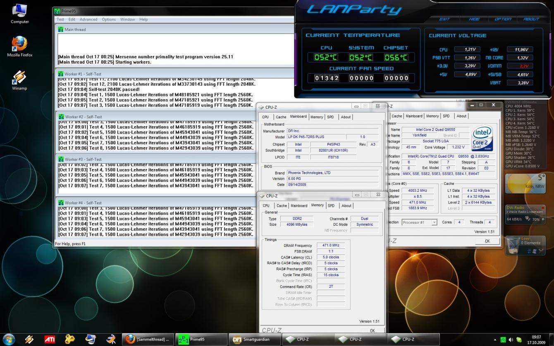Open Prime95 Window menu

(x=128, y=19)
